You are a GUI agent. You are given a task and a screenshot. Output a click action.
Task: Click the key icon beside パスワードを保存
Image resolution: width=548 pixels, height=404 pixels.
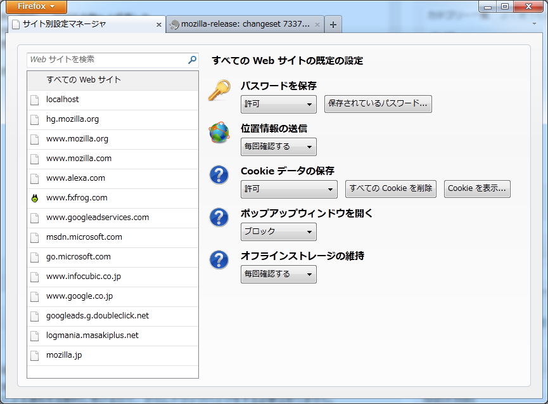219,91
